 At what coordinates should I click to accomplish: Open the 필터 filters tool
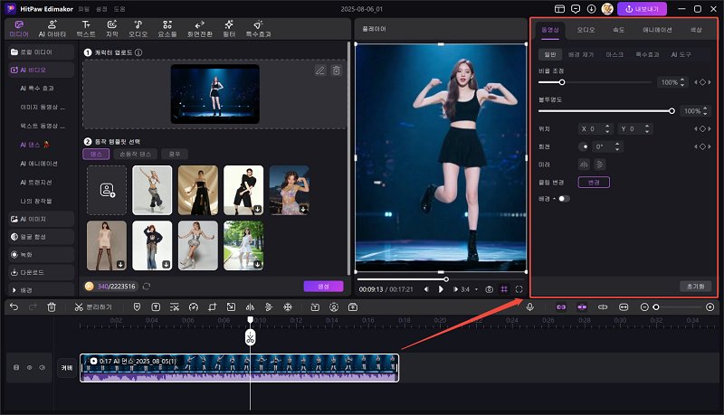click(x=229, y=29)
